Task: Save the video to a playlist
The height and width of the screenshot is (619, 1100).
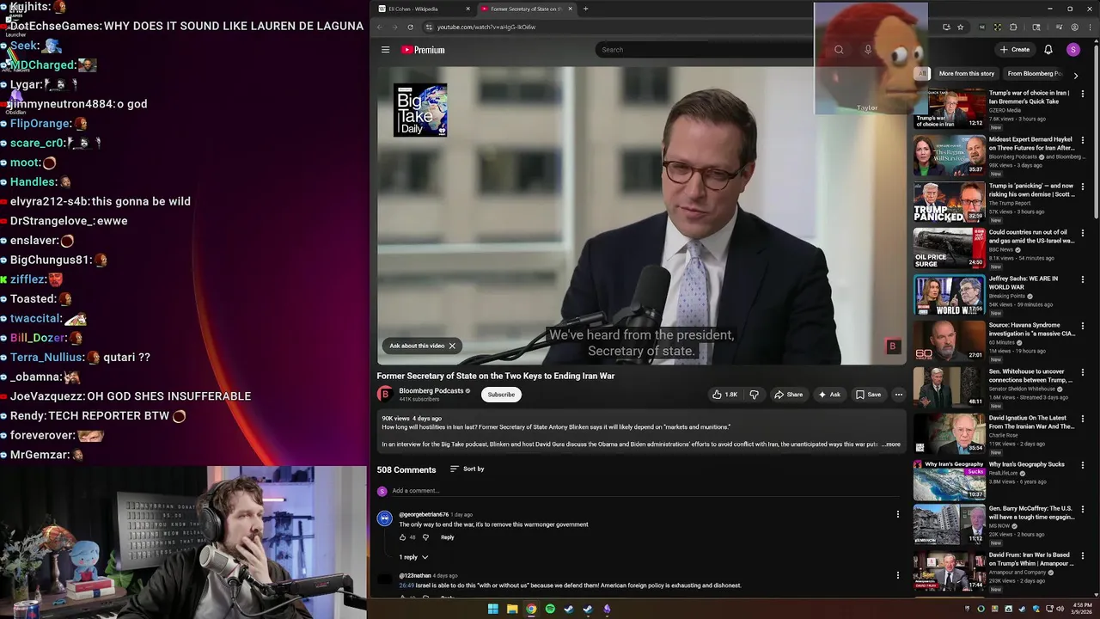Action: click(x=868, y=395)
